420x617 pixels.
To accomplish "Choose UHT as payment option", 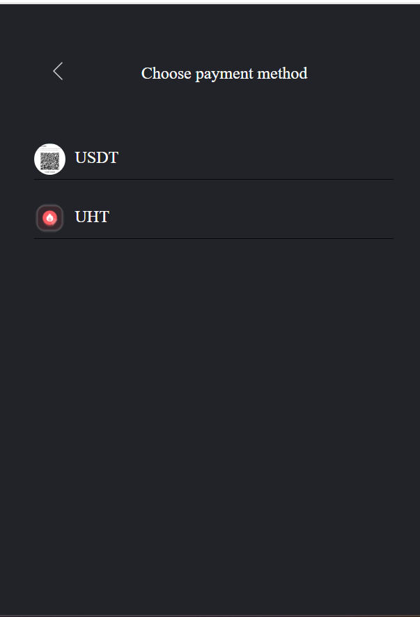I will [92, 217].
